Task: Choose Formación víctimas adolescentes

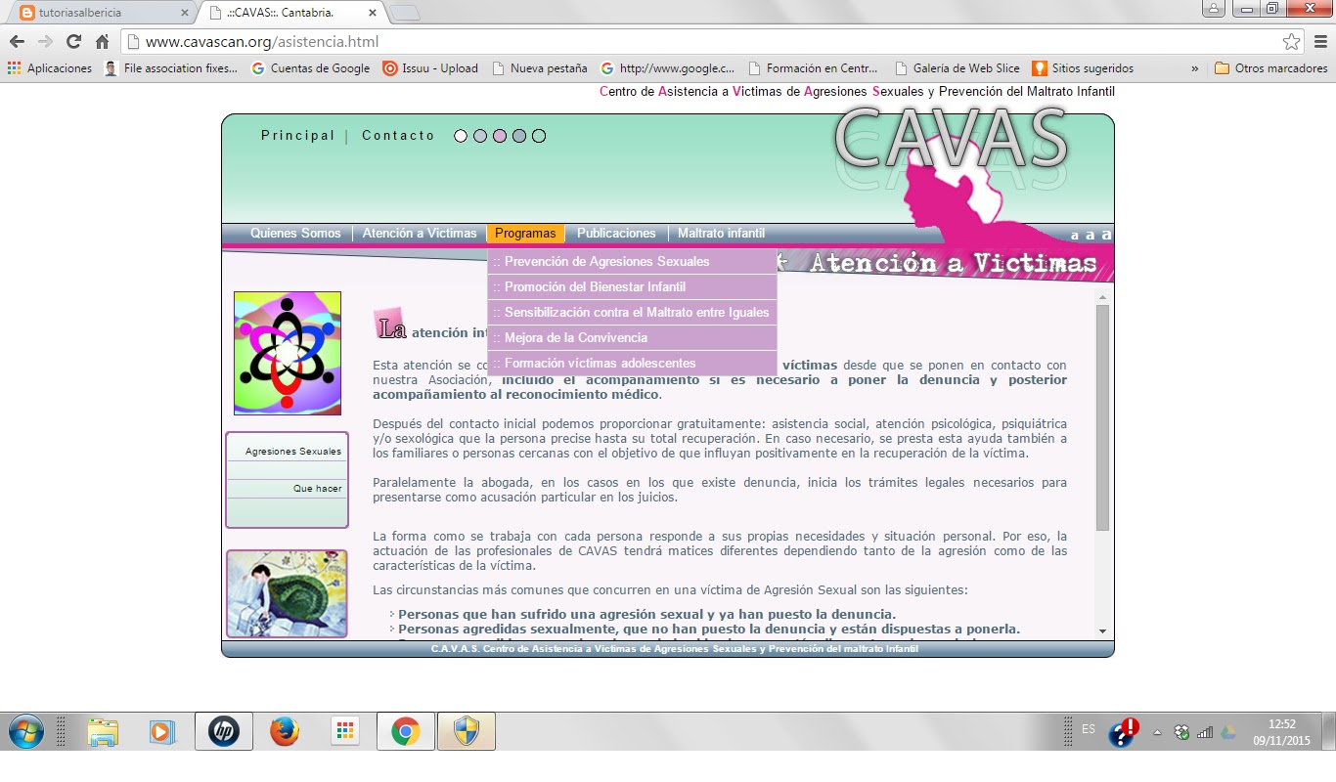Action: coord(632,364)
